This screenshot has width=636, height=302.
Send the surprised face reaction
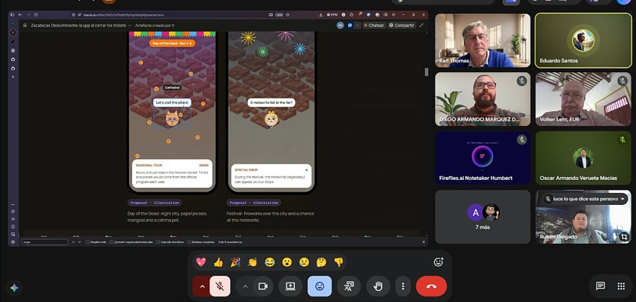tap(287, 262)
